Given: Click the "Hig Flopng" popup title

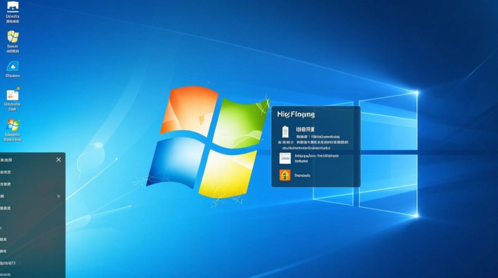Looking at the screenshot, I should pyautogui.click(x=296, y=115).
